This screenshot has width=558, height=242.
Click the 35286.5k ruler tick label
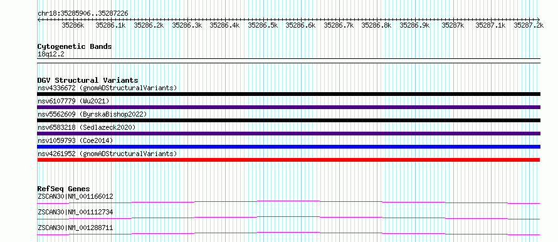point(263,25)
